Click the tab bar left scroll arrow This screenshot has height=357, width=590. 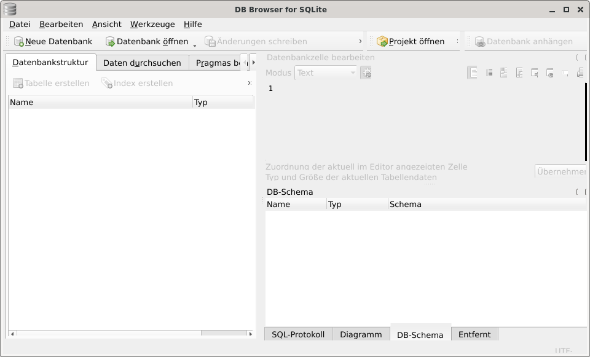click(245, 63)
